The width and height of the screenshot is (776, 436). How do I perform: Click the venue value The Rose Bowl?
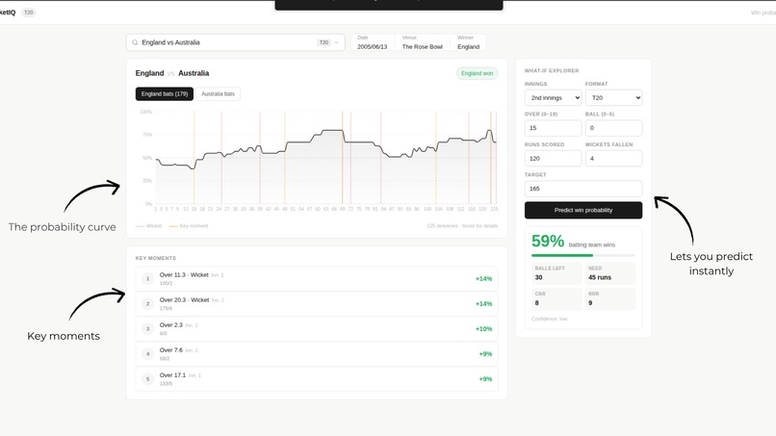click(x=422, y=46)
